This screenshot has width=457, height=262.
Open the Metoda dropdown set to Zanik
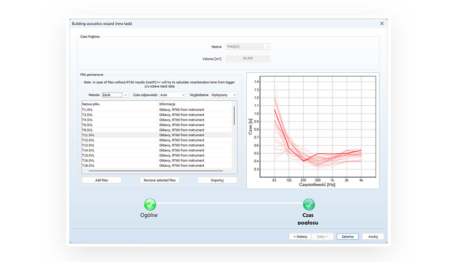tap(115, 95)
